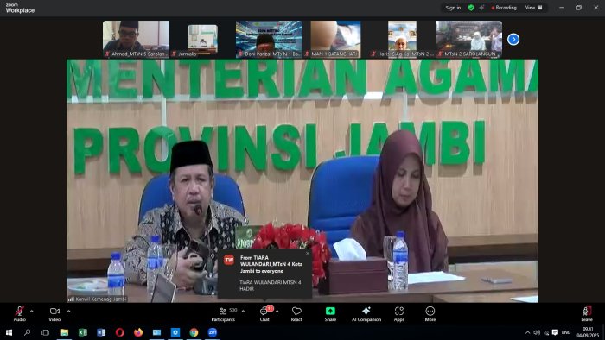Open Excel from the taskbar
The height and width of the screenshot is (340, 605).
point(83,332)
